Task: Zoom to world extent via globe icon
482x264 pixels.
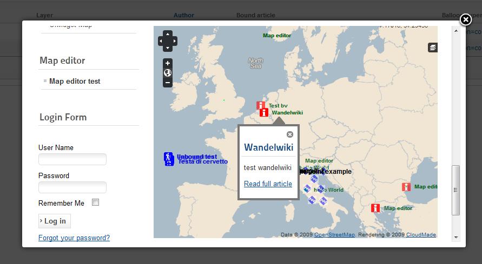Action: [168, 73]
